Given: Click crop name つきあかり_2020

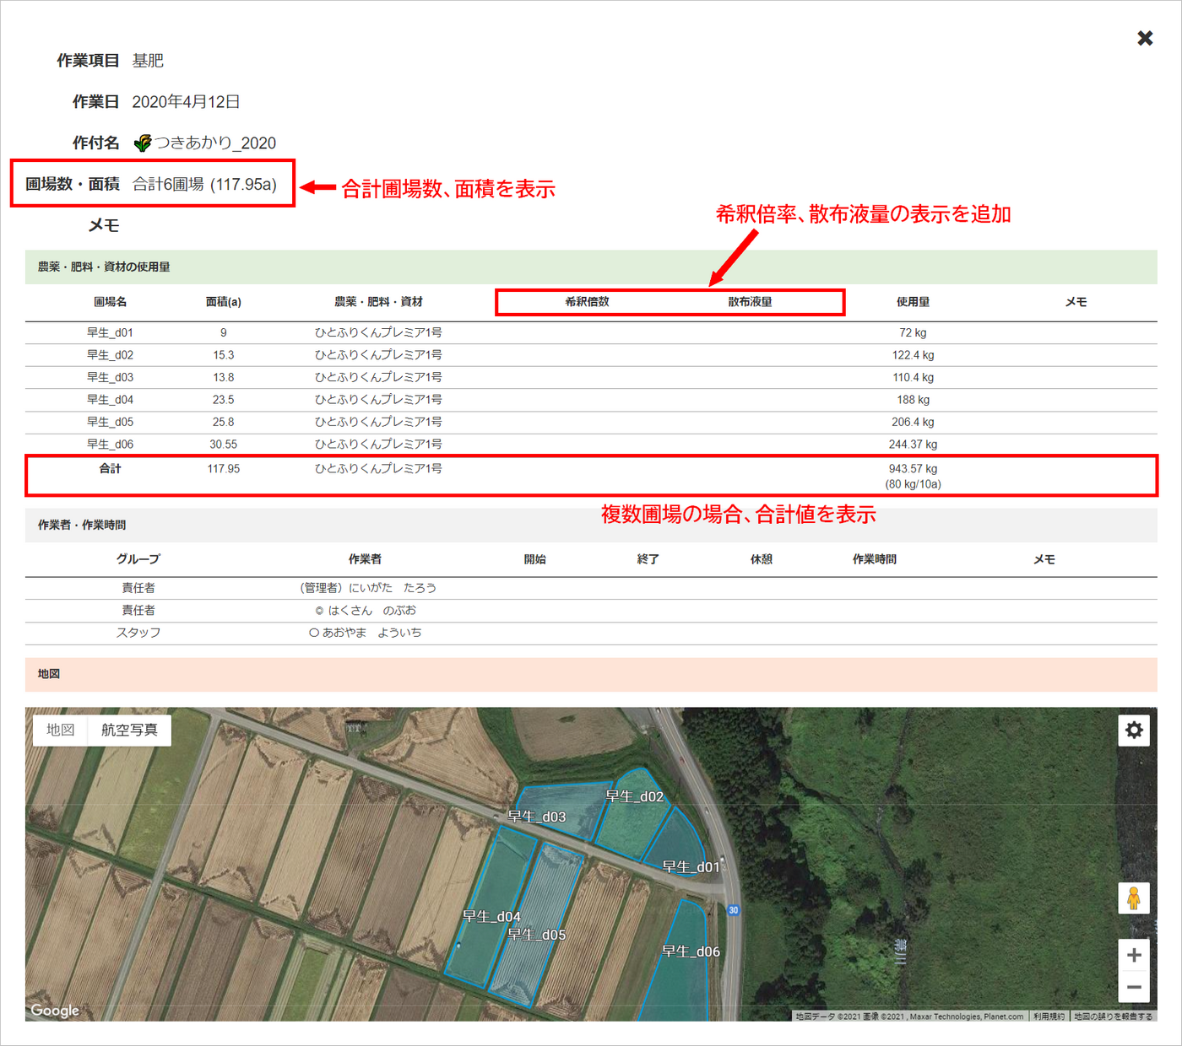Looking at the screenshot, I should [215, 143].
